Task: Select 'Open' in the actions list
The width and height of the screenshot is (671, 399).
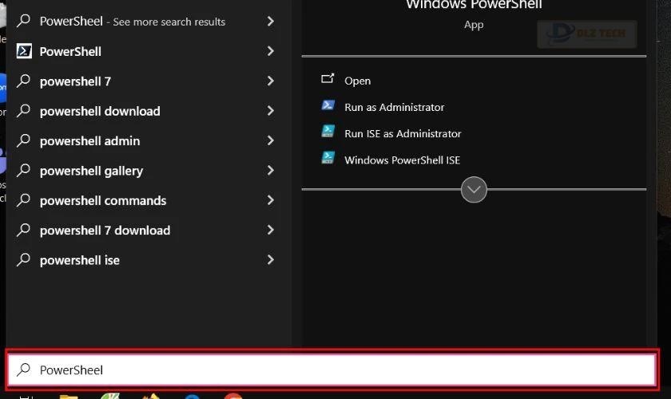Action: [x=357, y=81]
